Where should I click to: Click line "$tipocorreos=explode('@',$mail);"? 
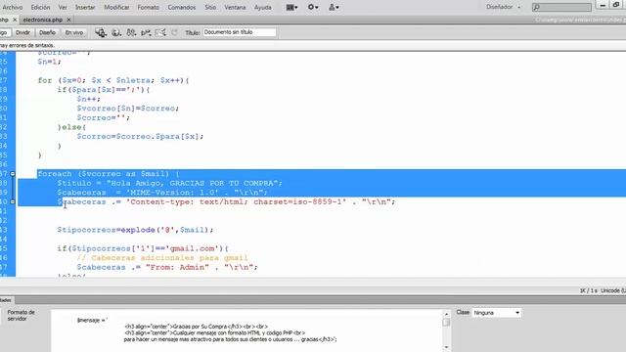click(x=135, y=230)
